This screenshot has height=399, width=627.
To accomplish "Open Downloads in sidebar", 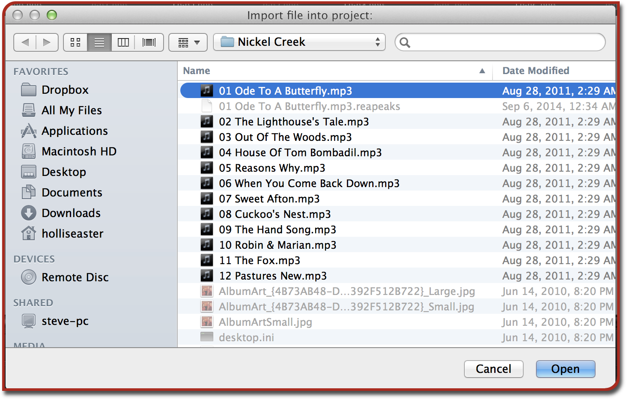I will point(61,213).
